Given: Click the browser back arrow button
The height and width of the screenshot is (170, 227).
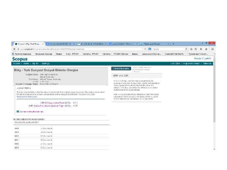Looking at the screenshot, I should click(x=14, y=49).
